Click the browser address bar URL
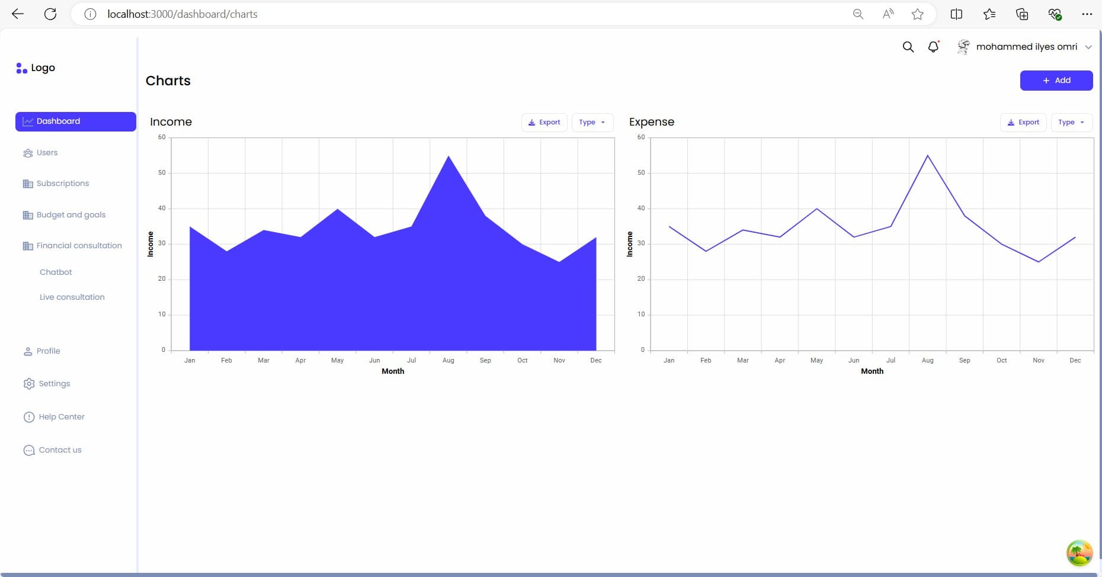Viewport: 1102px width, 577px height. (182, 14)
